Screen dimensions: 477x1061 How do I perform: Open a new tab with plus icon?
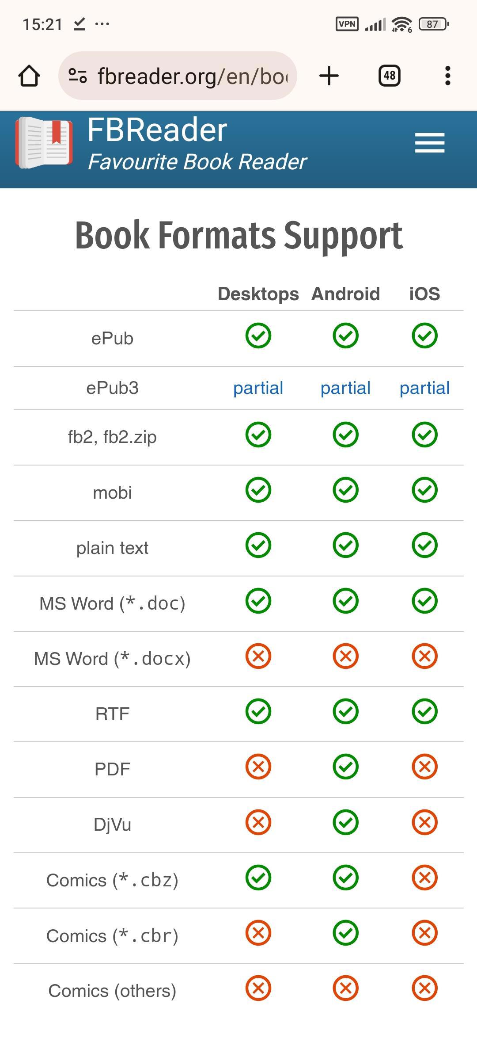(x=329, y=76)
